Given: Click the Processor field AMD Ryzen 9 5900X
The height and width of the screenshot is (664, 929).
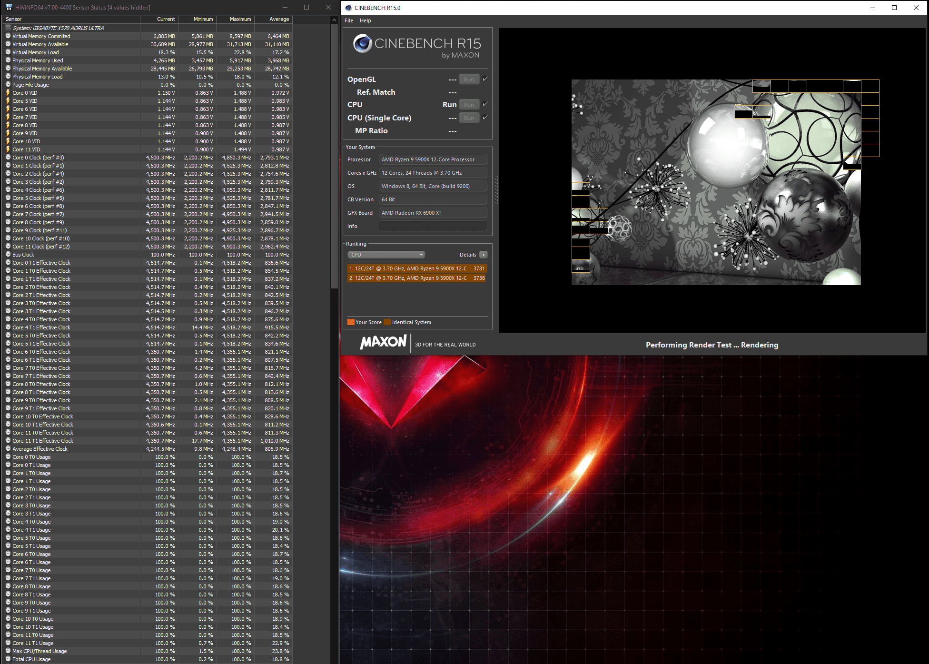Looking at the screenshot, I should [433, 159].
